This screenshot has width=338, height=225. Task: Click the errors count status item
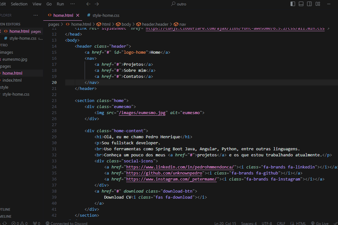pos(15,223)
